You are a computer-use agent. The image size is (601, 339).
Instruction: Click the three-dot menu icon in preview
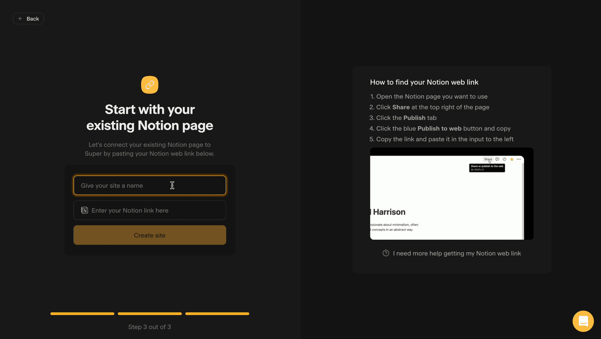click(519, 159)
